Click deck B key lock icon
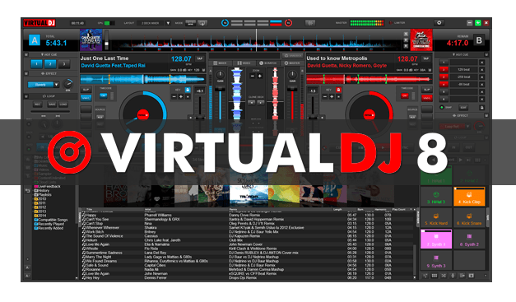 pyautogui.click(x=338, y=90)
